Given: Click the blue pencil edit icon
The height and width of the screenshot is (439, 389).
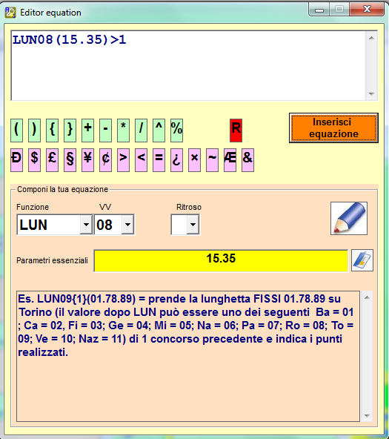Looking at the screenshot, I should [349, 218].
